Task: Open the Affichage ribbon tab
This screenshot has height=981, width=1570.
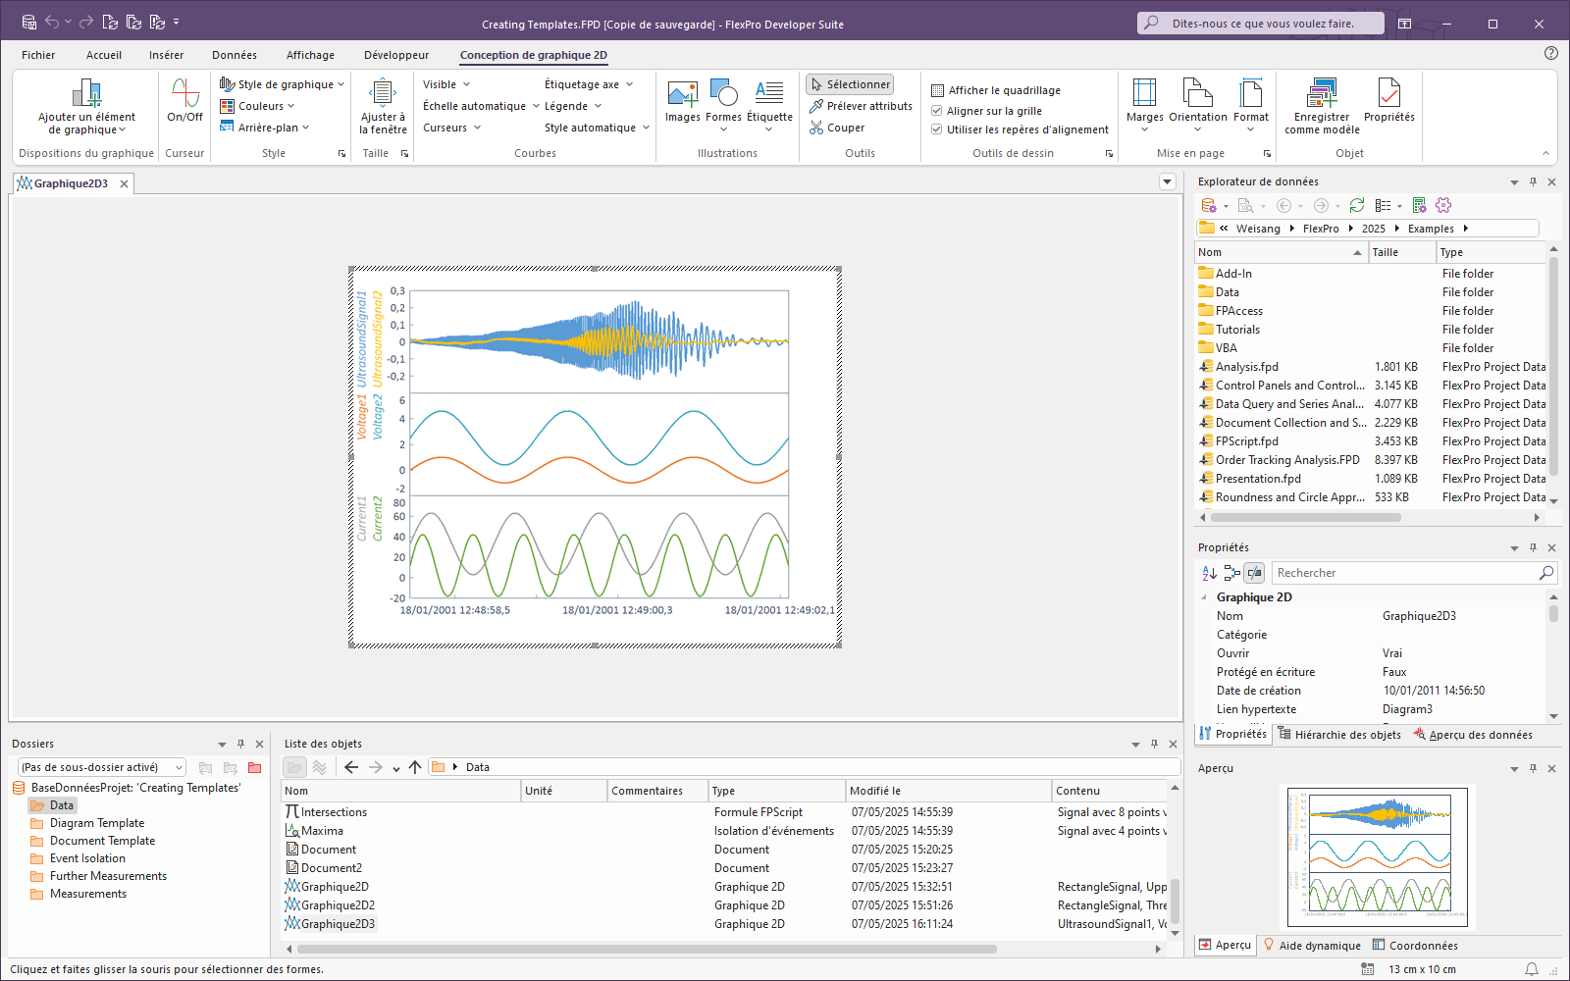Action: (x=310, y=55)
